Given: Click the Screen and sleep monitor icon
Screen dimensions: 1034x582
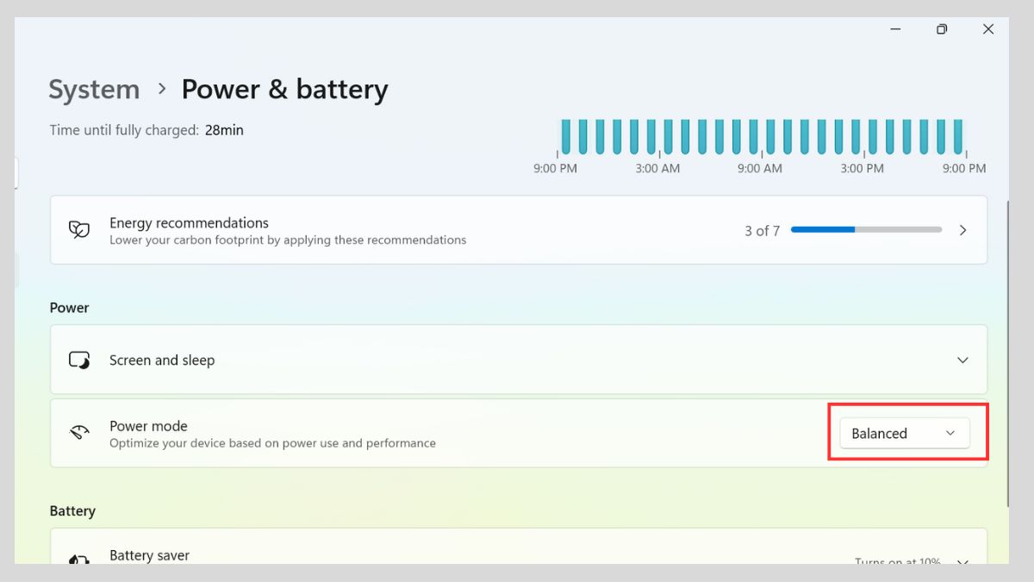Looking at the screenshot, I should point(79,360).
